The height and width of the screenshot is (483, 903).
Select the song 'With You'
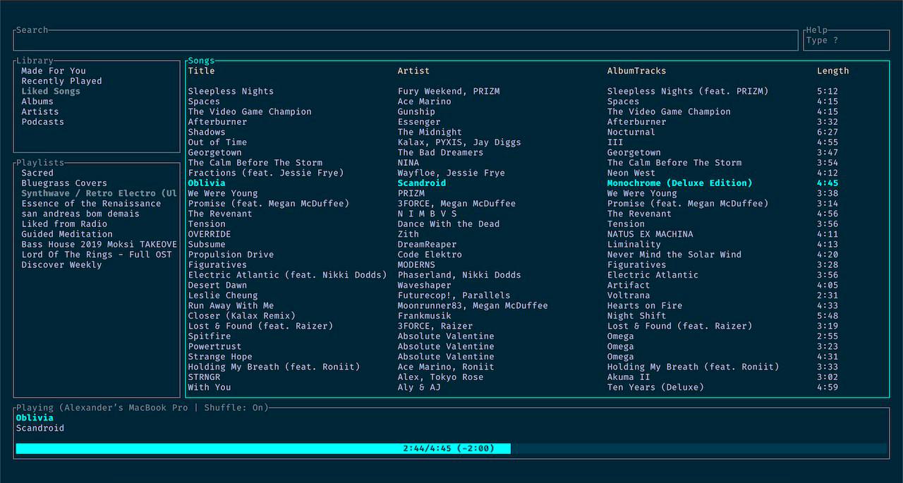210,388
